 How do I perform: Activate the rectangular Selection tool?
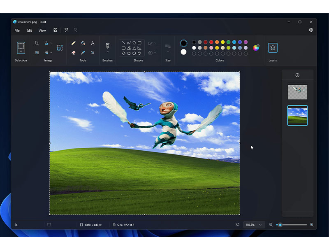[21, 46]
